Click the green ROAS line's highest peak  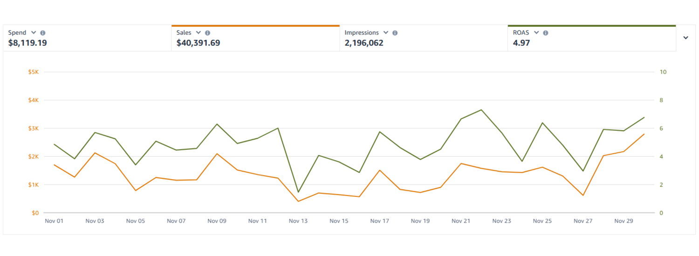click(x=481, y=110)
